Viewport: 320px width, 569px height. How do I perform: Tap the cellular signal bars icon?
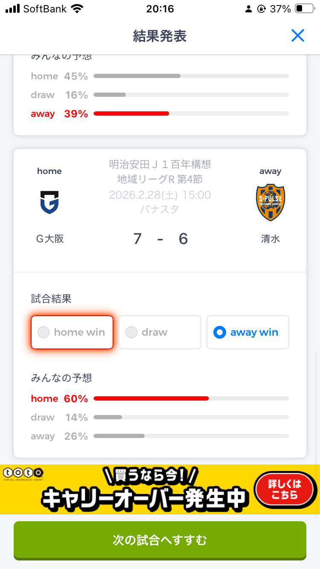click(x=13, y=9)
